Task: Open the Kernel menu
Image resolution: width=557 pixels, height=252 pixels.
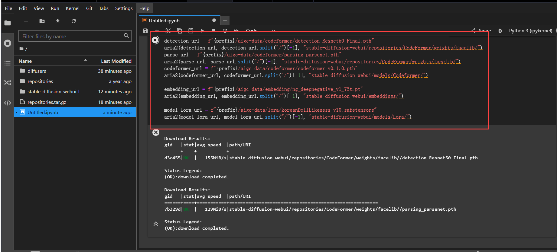Action: (73, 8)
